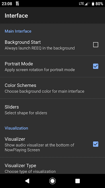Viewport: 105px width, 188px height.
Task: Tap the battery icon in status bar
Action: (x=93, y=4)
